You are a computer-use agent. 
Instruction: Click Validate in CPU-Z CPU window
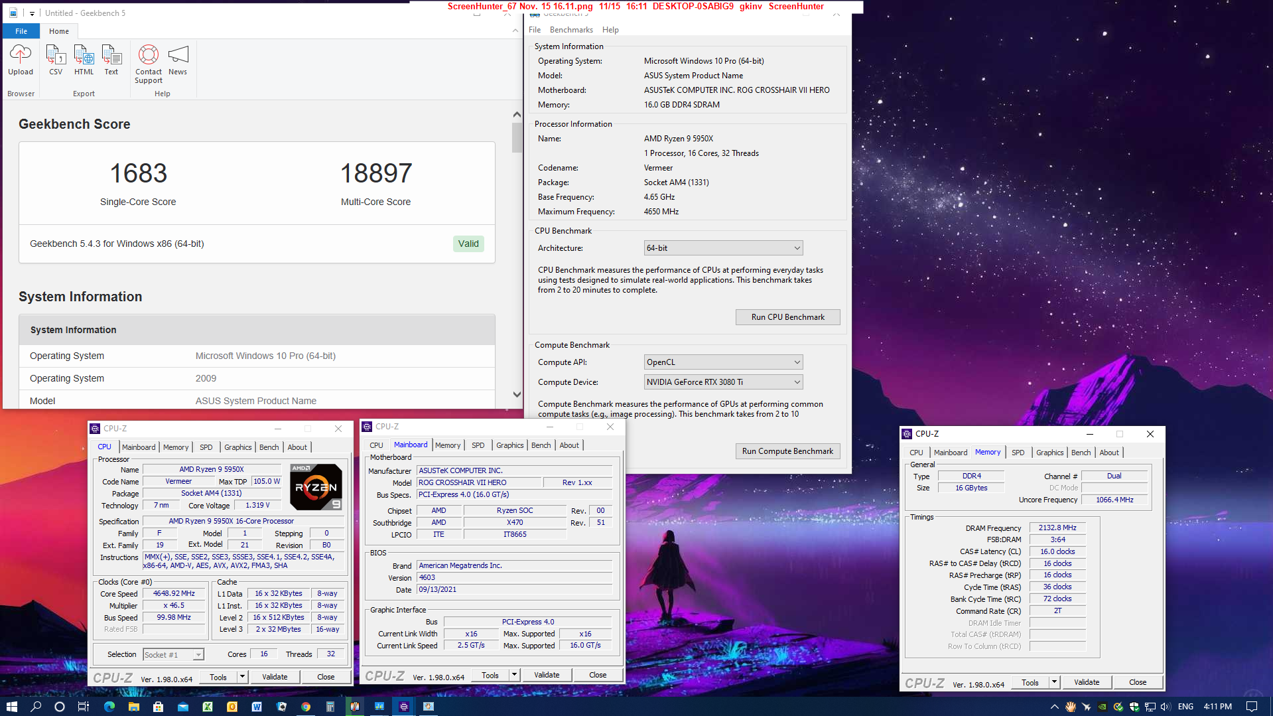pos(275,677)
